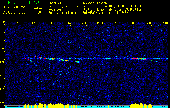
Task: Click the 1.0 kHz axis label
Action: (x=2, y=49)
